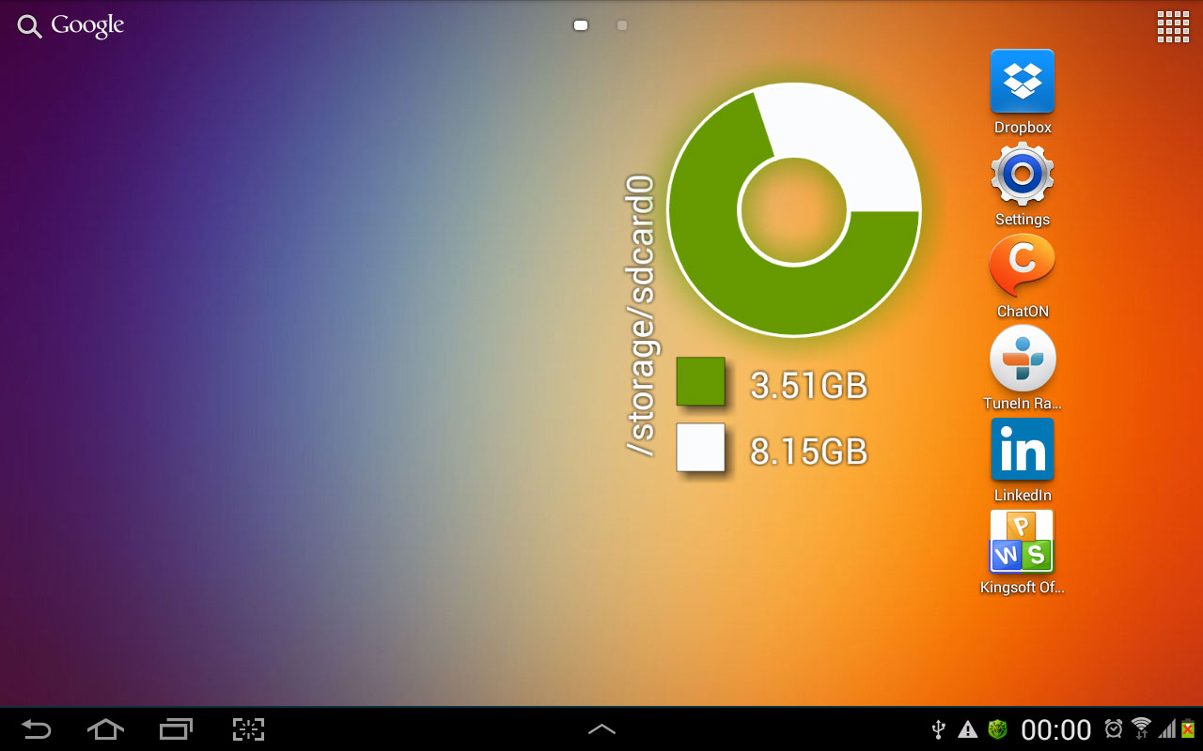This screenshot has width=1203, height=751.
Task: Tap the Google search magnifier icon
Action: (29, 26)
